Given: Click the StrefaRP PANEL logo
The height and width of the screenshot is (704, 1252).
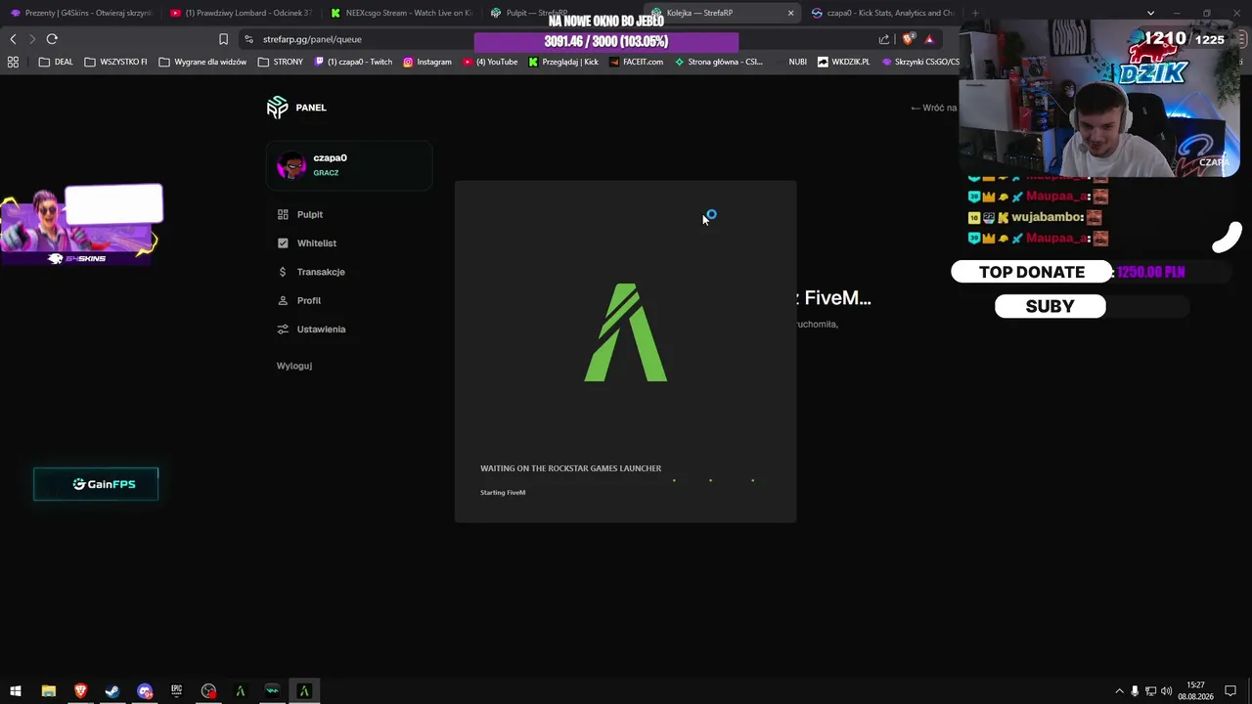Looking at the screenshot, I should tap(296, 108).
